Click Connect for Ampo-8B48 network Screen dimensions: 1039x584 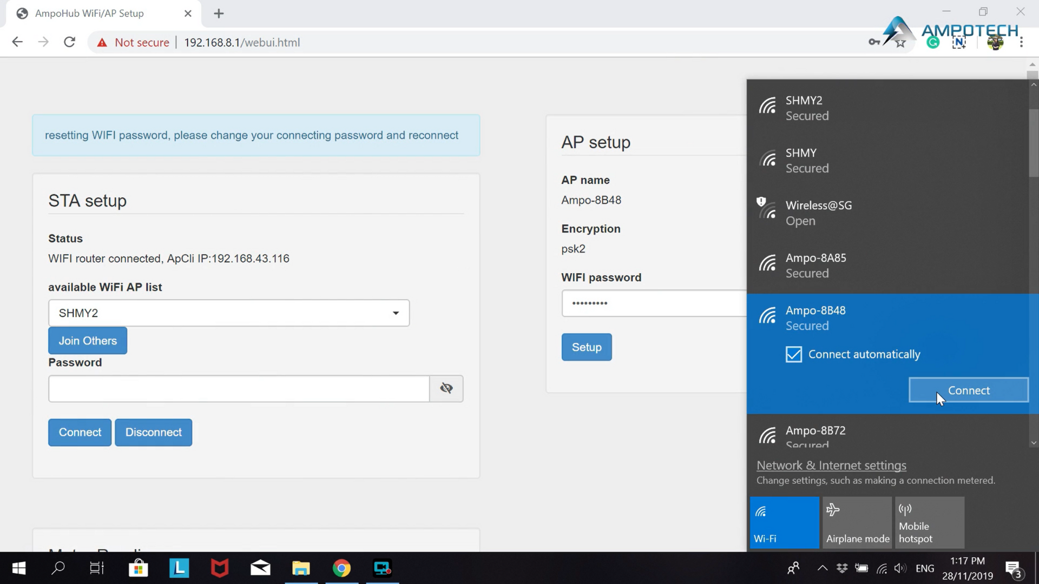point(969,390)
